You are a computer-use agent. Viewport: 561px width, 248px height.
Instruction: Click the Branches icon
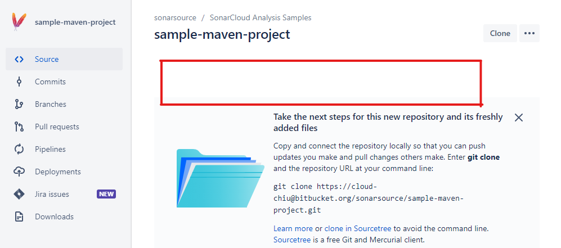coord(19,104)
